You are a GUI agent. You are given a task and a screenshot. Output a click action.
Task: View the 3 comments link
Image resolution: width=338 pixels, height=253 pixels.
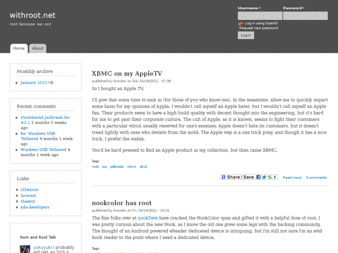[x=316, y=177]
